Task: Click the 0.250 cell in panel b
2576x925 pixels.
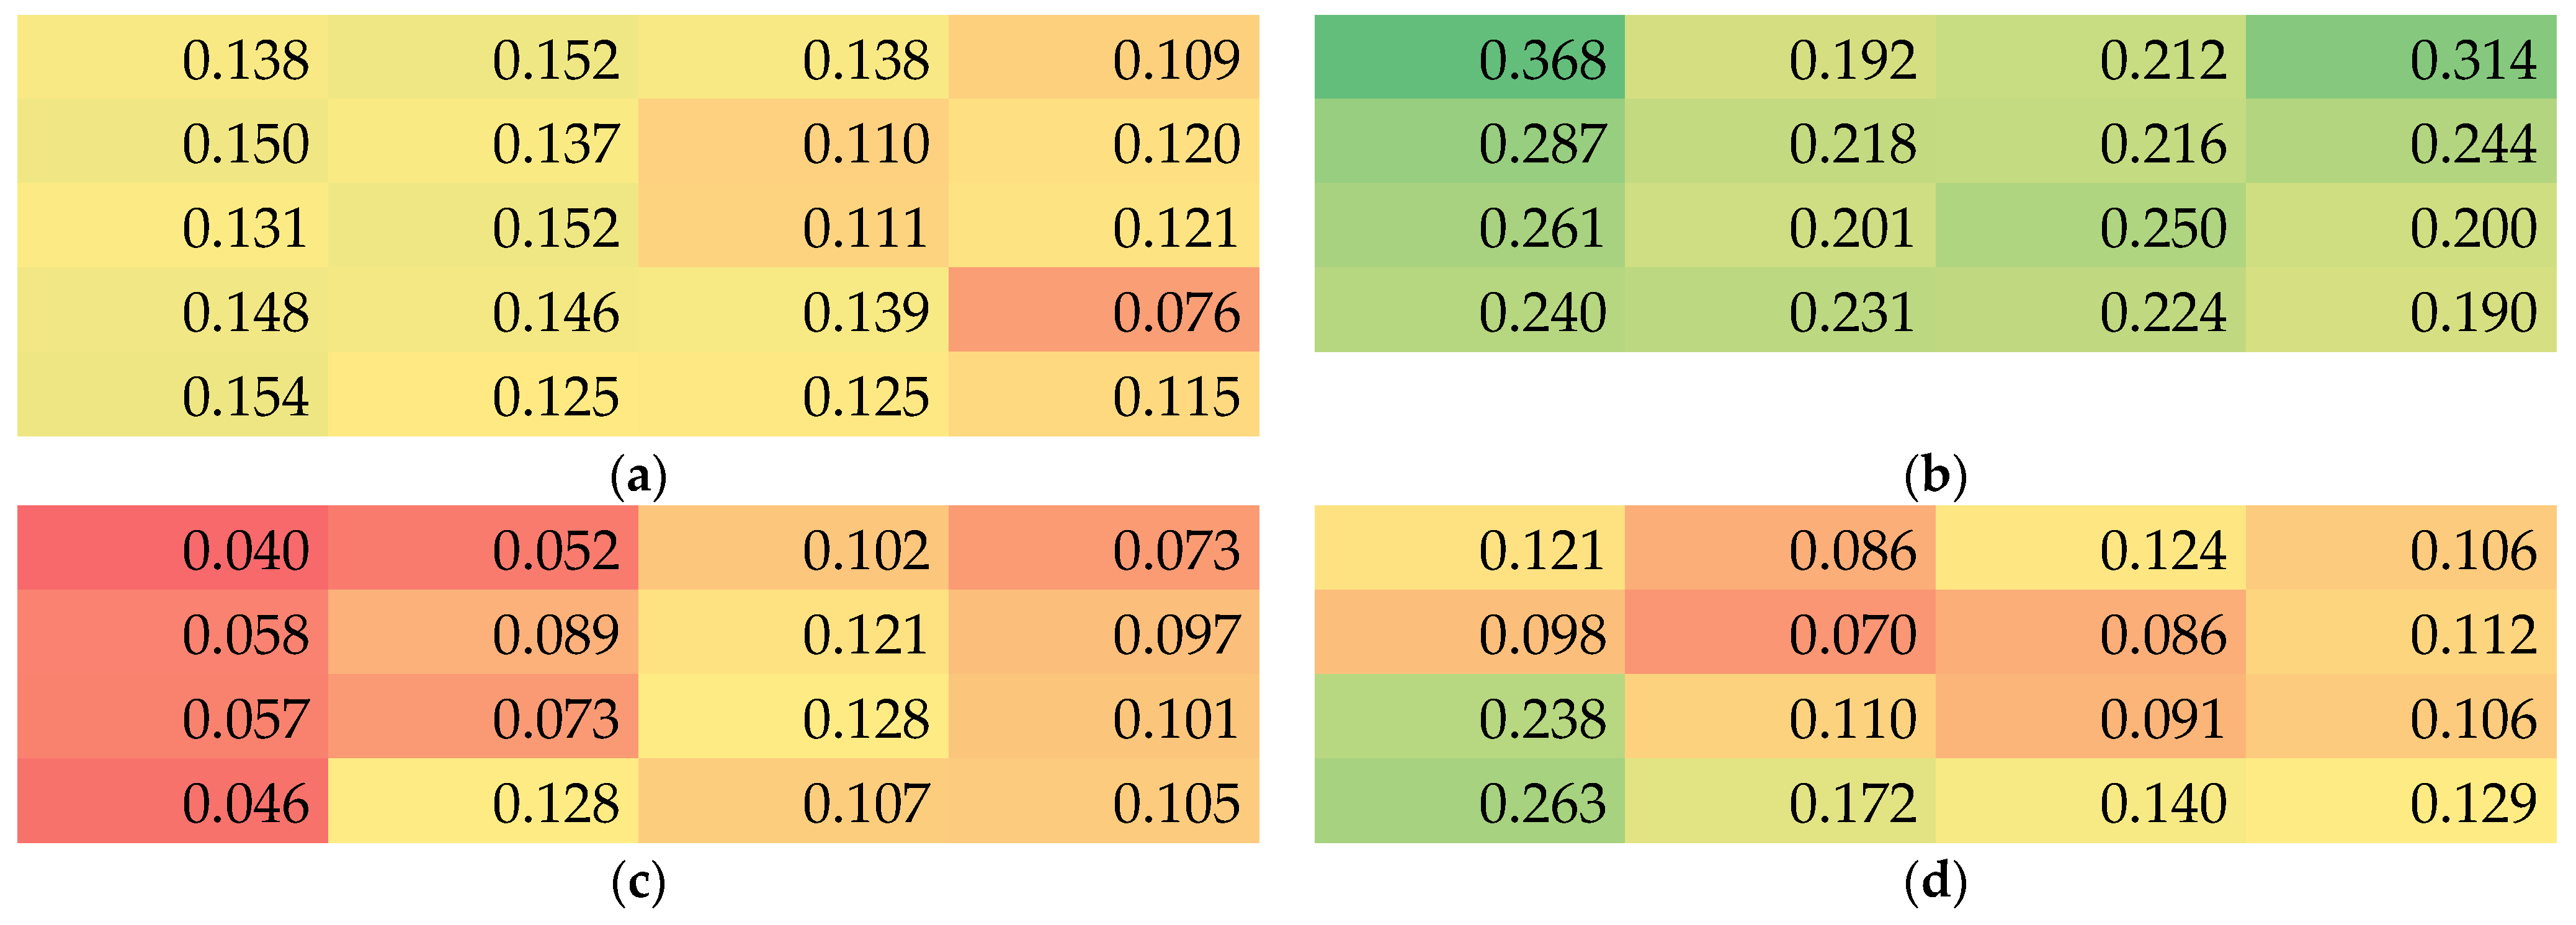Action: [2091, 225]
